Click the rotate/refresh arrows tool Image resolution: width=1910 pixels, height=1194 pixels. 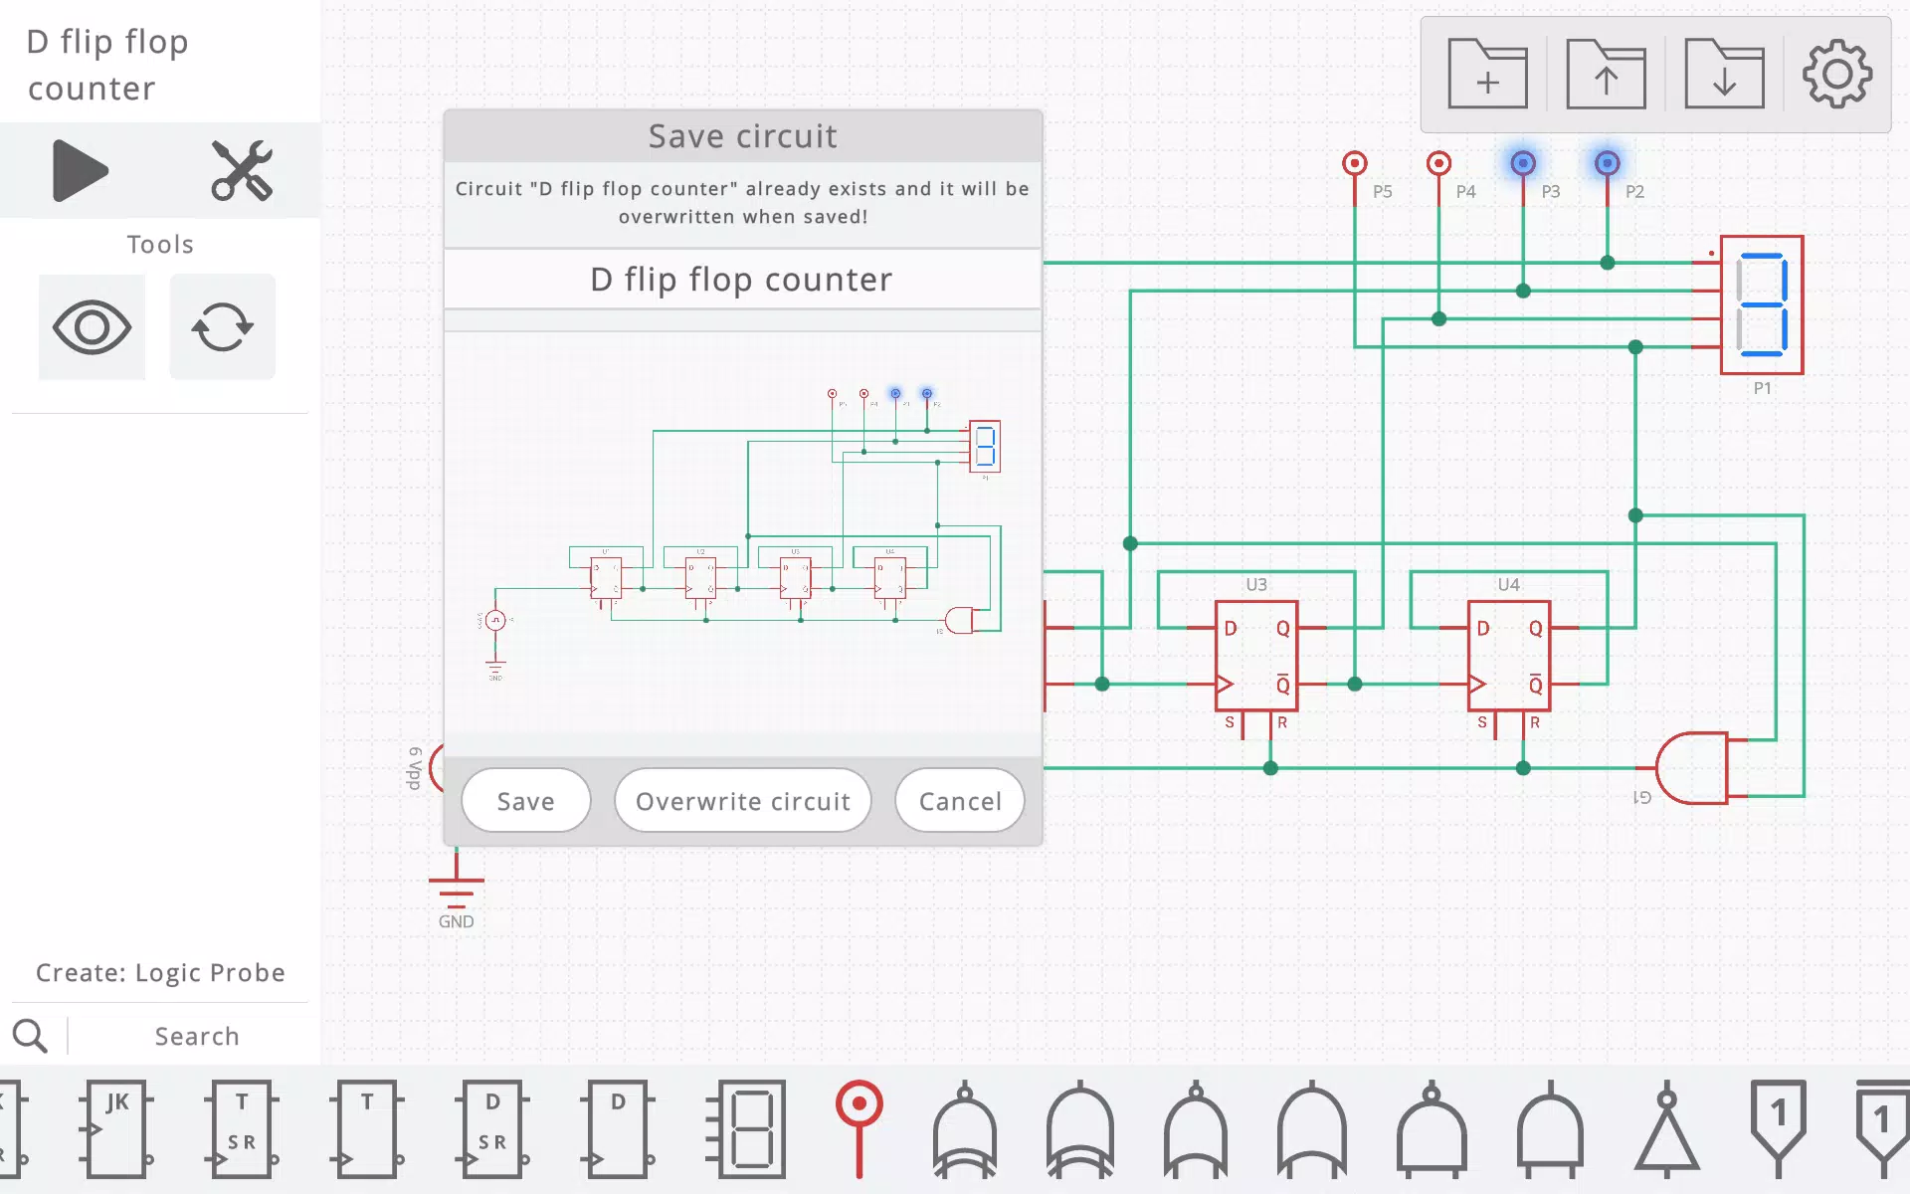pos(222,327)
